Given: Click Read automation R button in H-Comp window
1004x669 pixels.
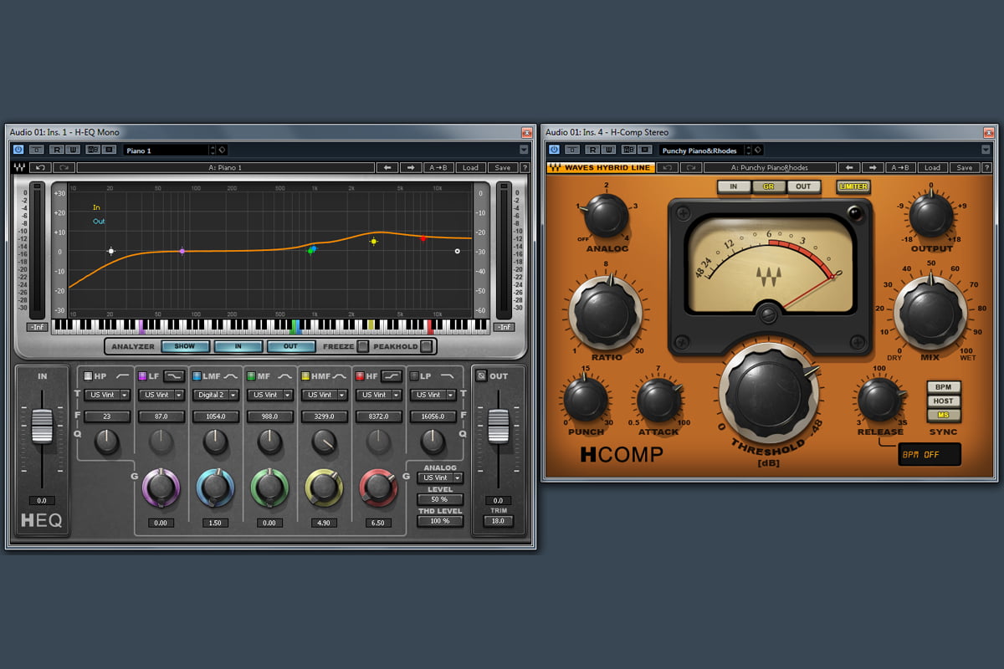Looking at the screenshot, I should [591, 150].
